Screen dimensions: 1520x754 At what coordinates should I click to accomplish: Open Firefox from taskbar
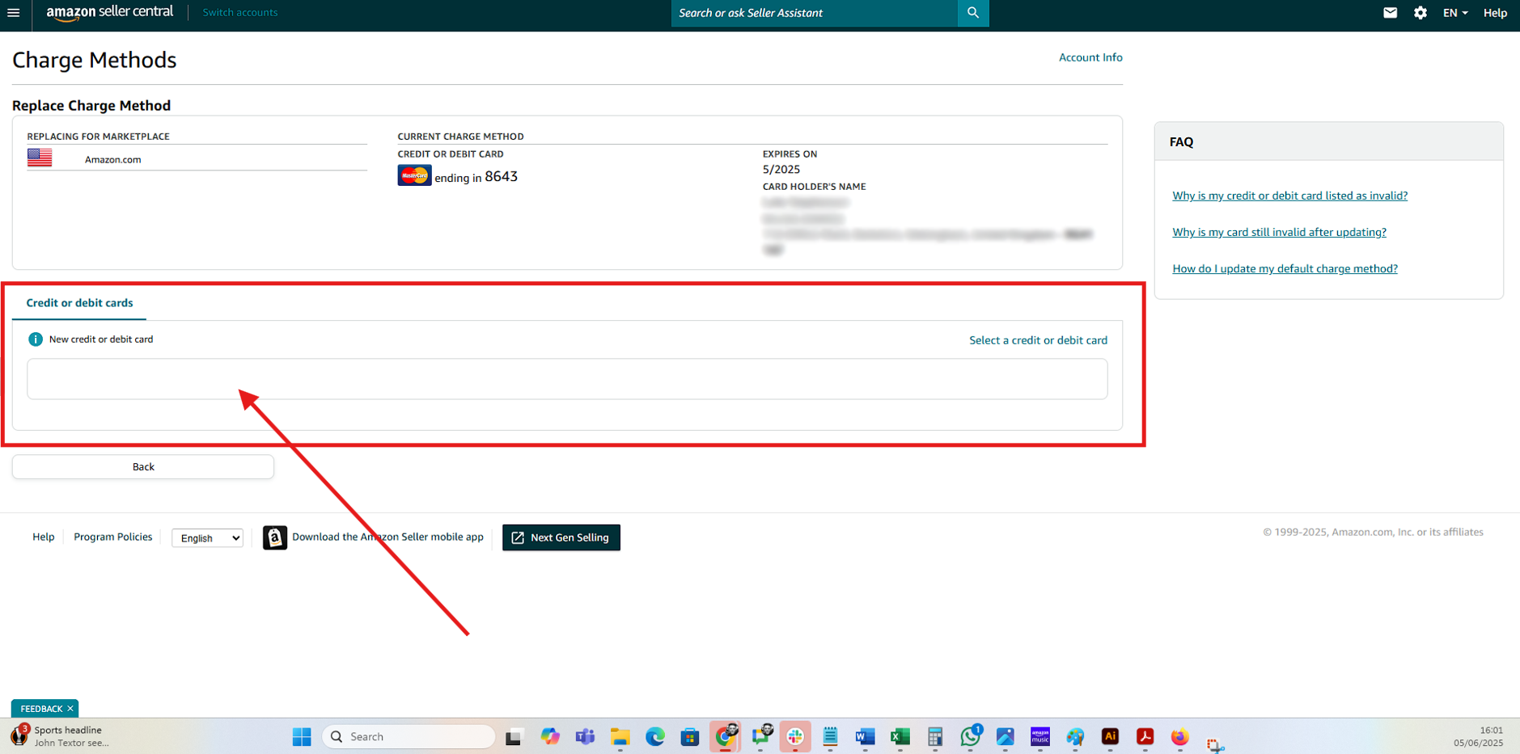point(1180,736)
